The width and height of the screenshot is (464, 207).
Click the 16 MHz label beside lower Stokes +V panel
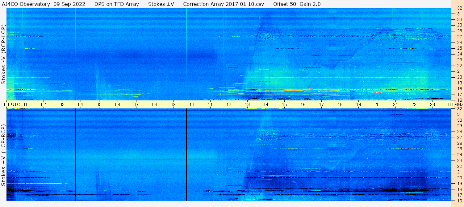[459, 201]
